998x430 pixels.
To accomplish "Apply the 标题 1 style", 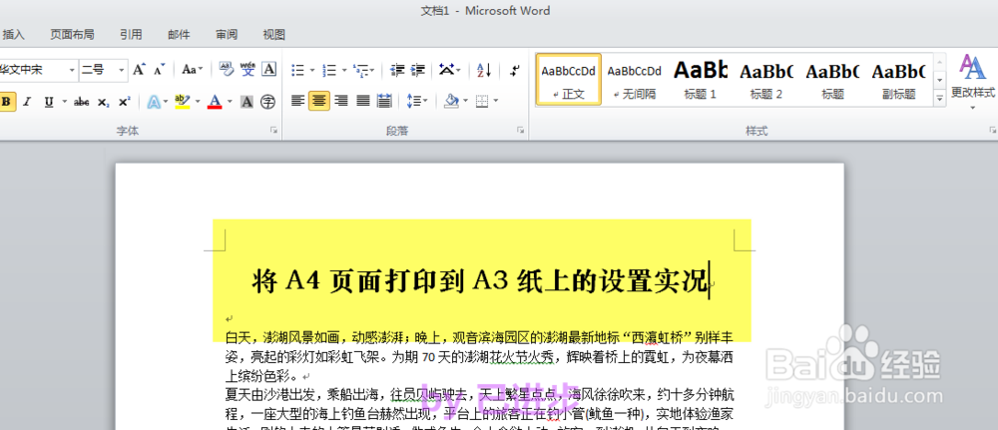I will point(701,80).
